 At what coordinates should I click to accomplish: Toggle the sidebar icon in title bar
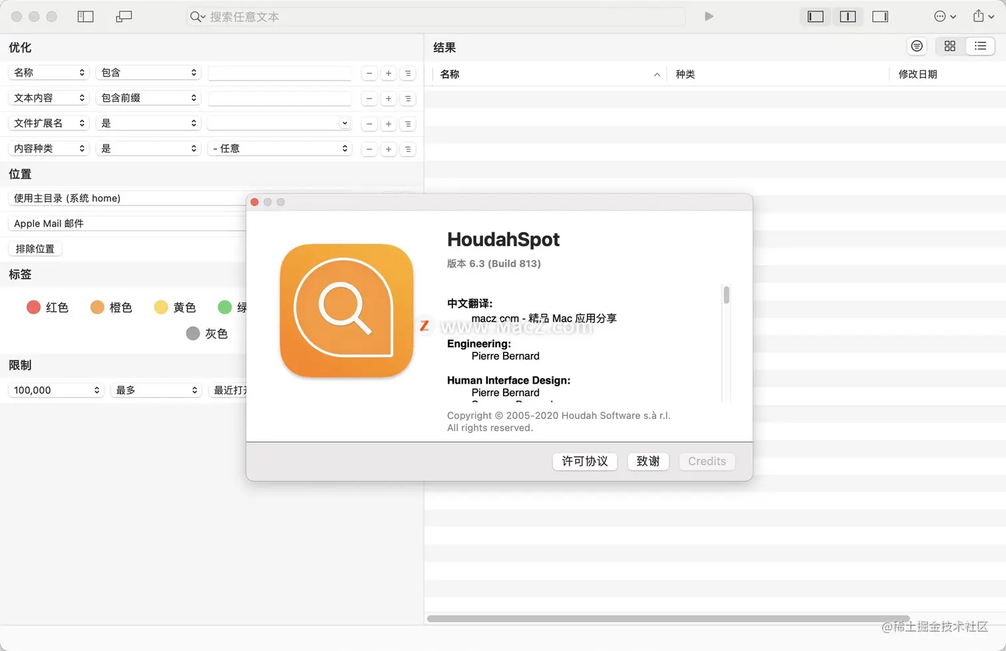point(85,17)
